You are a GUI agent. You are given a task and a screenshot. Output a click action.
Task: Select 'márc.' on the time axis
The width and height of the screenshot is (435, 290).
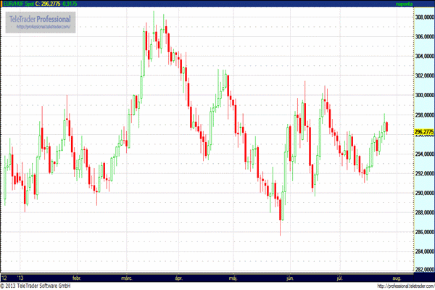click(x=127, y=278)
